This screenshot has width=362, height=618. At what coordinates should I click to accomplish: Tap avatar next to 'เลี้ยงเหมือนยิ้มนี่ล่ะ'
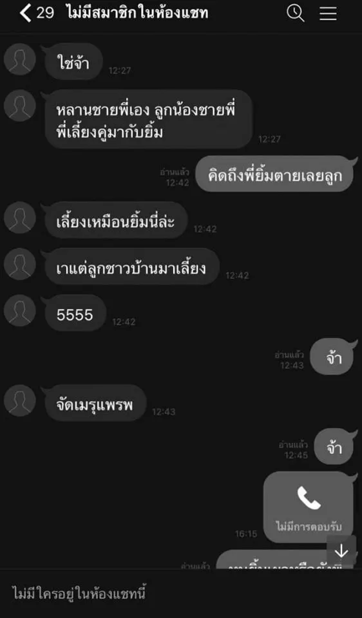(x=20, y=218)
